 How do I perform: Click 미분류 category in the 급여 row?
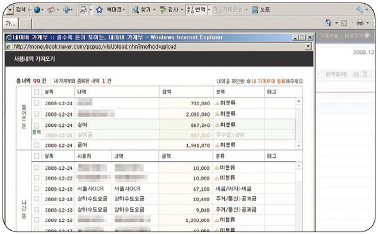pos(228,145)
